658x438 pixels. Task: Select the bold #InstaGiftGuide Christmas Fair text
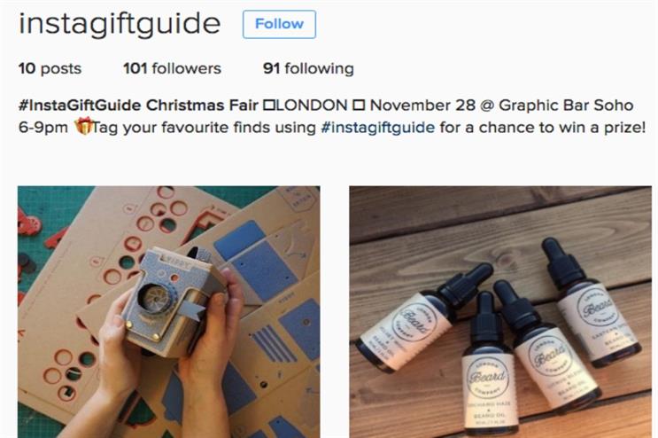pos(138,105)
